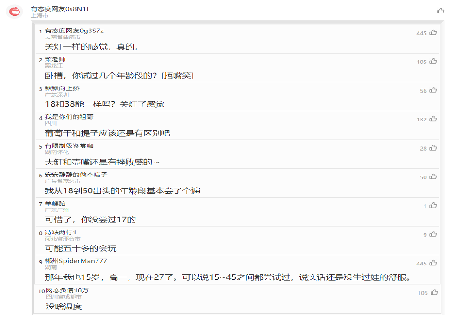Screen dimensions: 464x315
Task: Like 郴州SpiderMan777's comment
Action: click(433, 263)
